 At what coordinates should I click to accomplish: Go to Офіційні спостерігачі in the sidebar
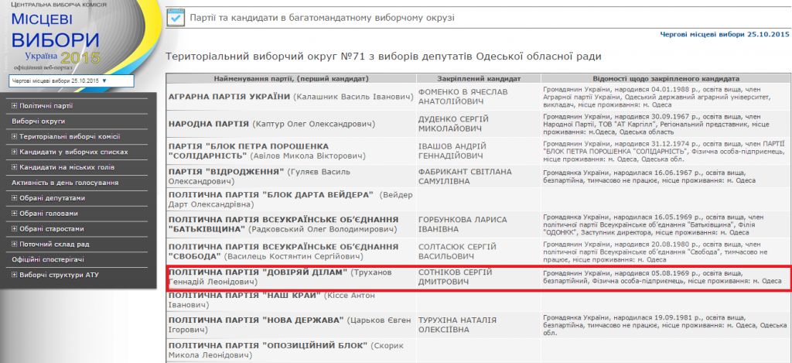point(48,259)
